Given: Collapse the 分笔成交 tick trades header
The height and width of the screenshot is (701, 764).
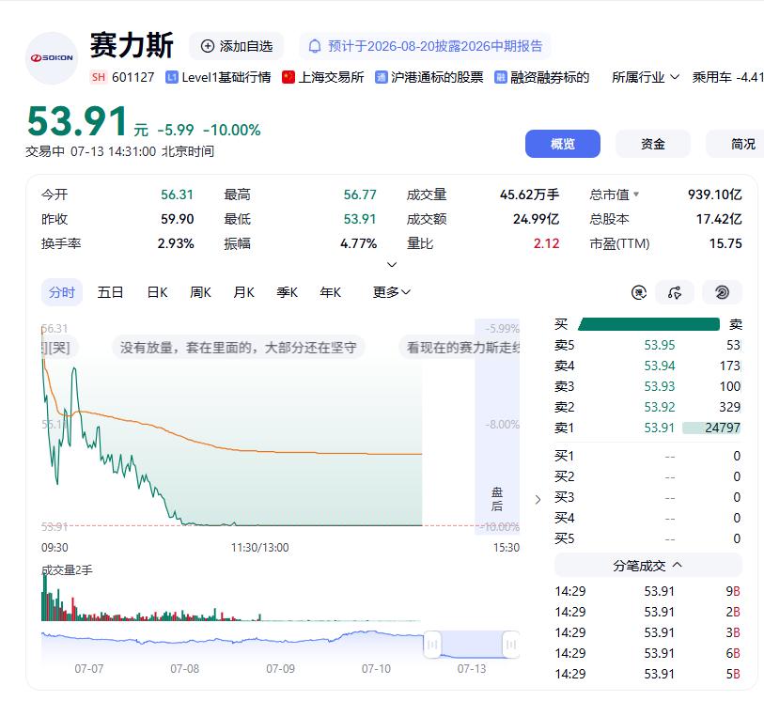Looking at the screenshot, I should click(x=648, y=566).
